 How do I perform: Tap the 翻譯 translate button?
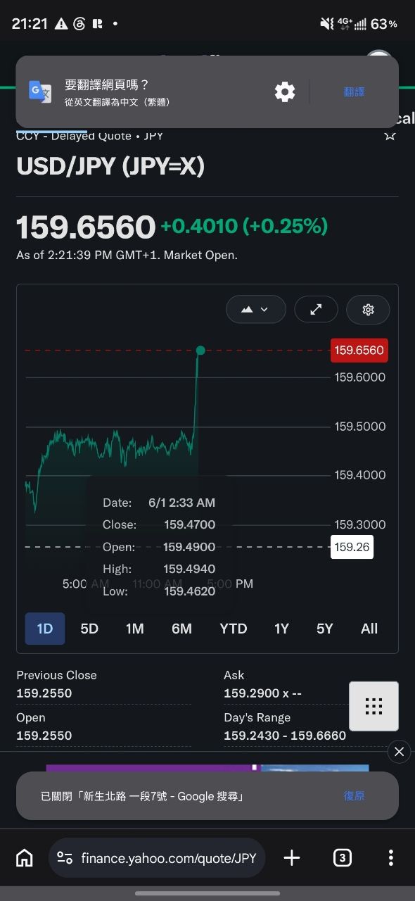pyautogui.click(x=355, y=92)
